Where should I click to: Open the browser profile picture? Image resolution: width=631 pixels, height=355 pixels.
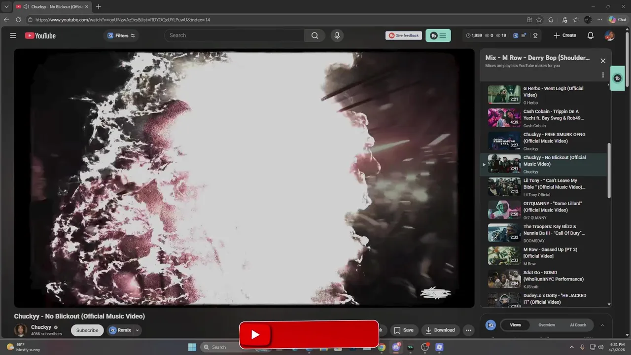[588, 20]
